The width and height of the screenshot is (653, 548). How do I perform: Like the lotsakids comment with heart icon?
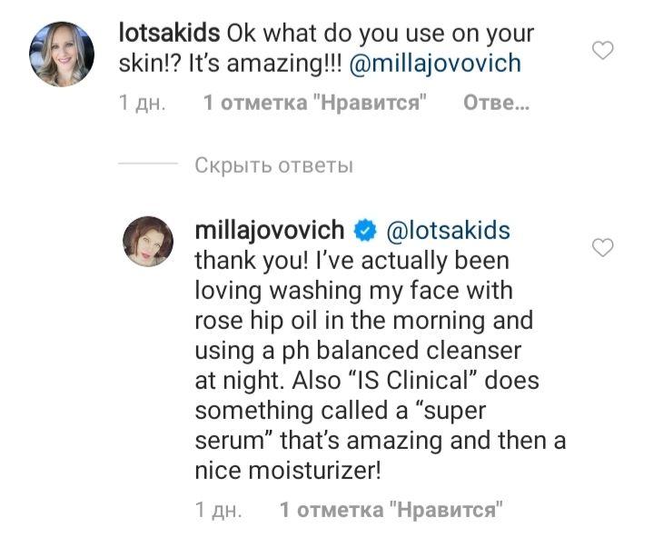603,51
